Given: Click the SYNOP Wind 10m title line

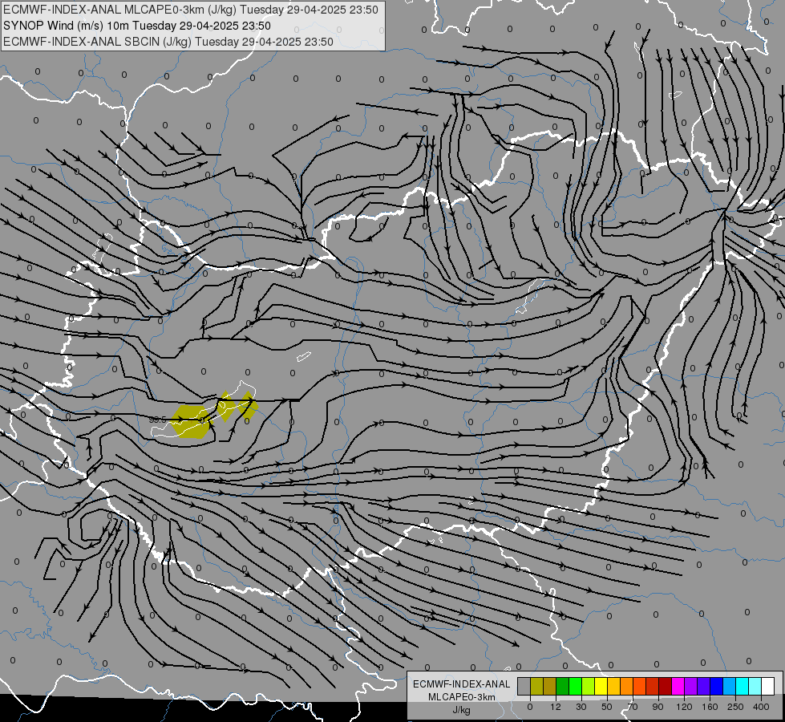Looking at the screenshot, I should click(x=136, y=26).
